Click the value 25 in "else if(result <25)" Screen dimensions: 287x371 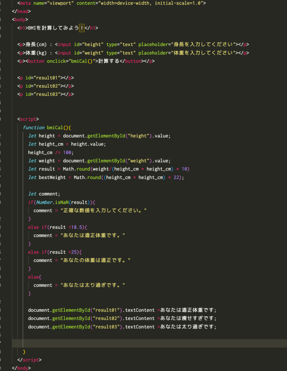pos(74,252)
